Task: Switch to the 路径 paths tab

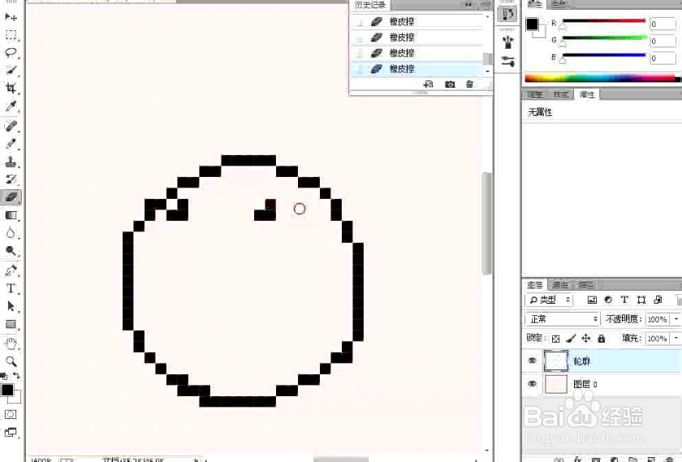Action: pos(585,285)
